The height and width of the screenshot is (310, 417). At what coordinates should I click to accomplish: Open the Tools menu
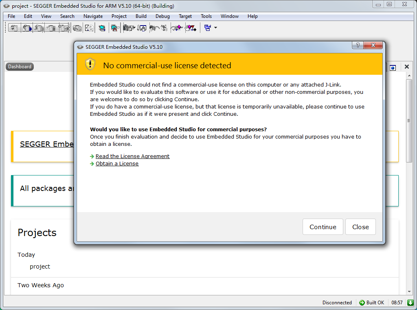point(206,16)
